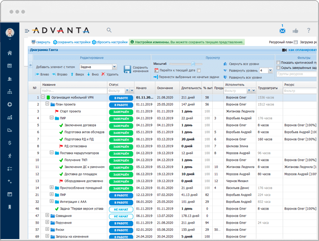
Task: Adjust the Масштаб slider handle
Action: pyautogui.click(x=193, y=64)
